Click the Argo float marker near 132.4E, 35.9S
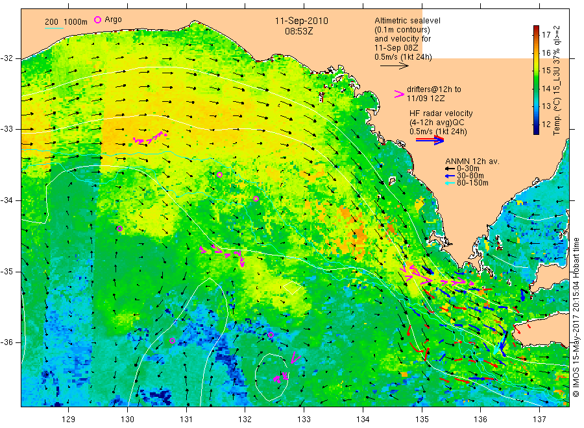The width and height of the screenshot is (584, 428). pyautogui.click(x=271, y=335)
